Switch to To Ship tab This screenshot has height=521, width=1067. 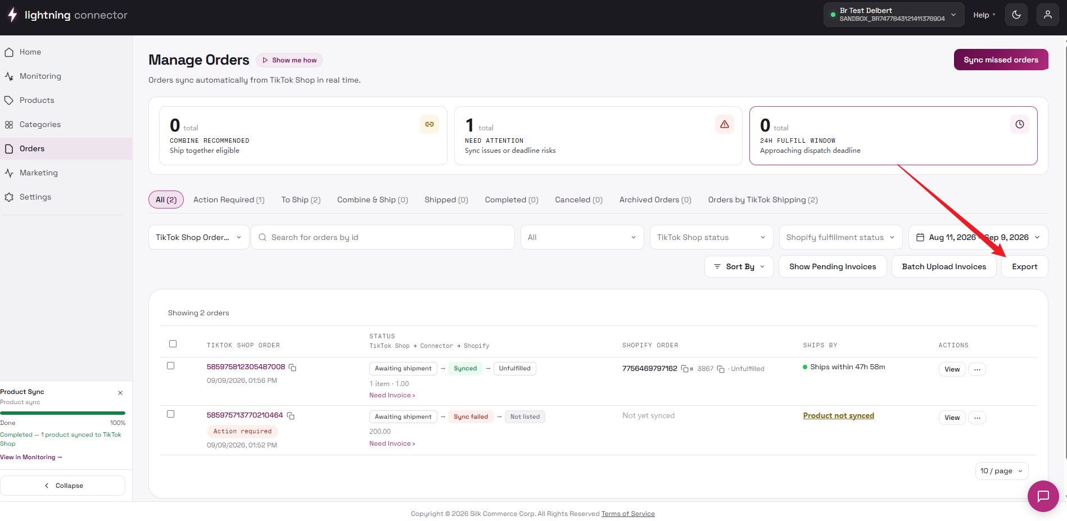click(301, 200)
